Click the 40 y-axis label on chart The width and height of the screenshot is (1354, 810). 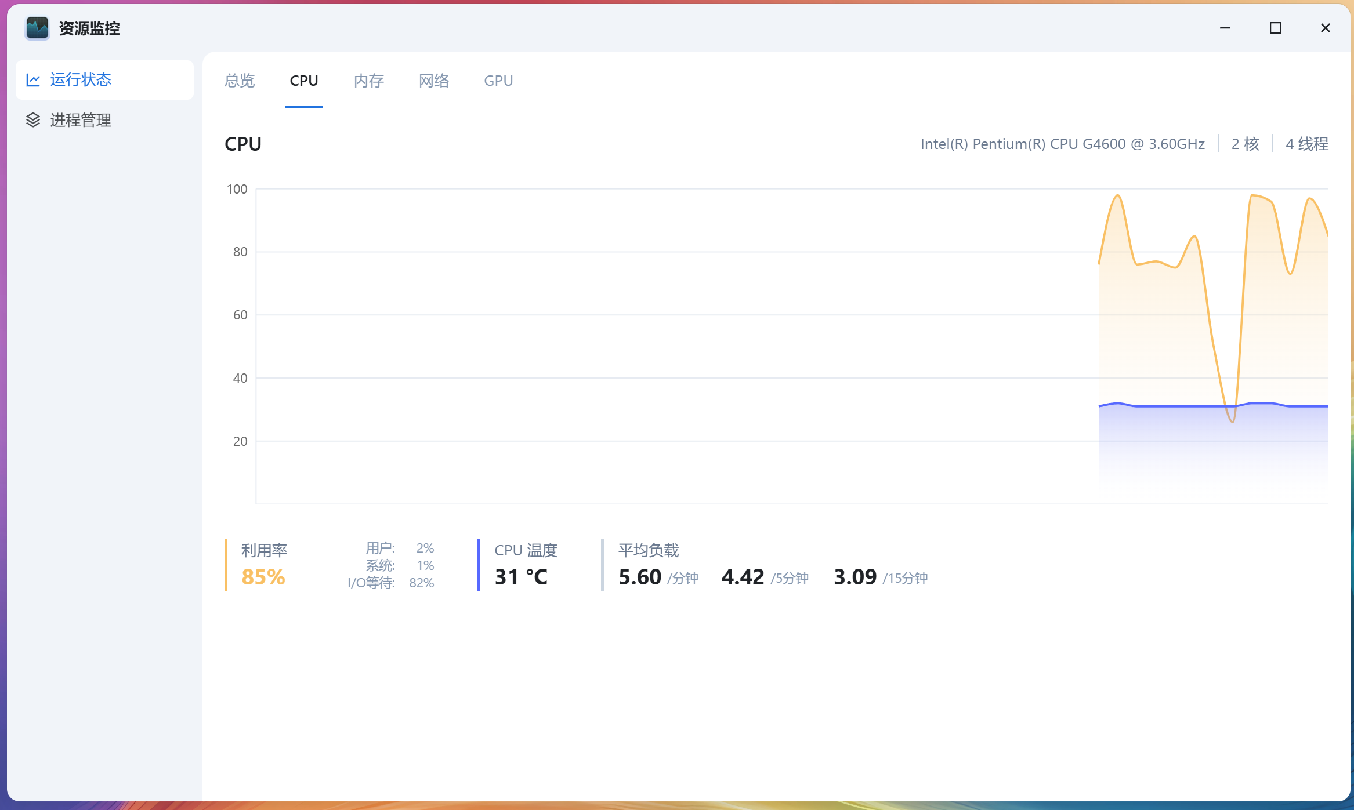pyautogui.click(x=240, y=378)
